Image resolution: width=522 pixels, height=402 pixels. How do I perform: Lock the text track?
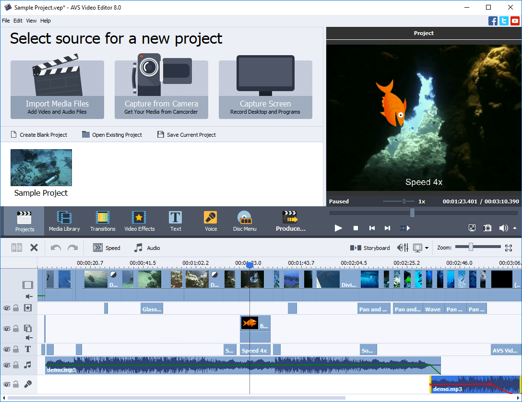[x=16, y=349]
